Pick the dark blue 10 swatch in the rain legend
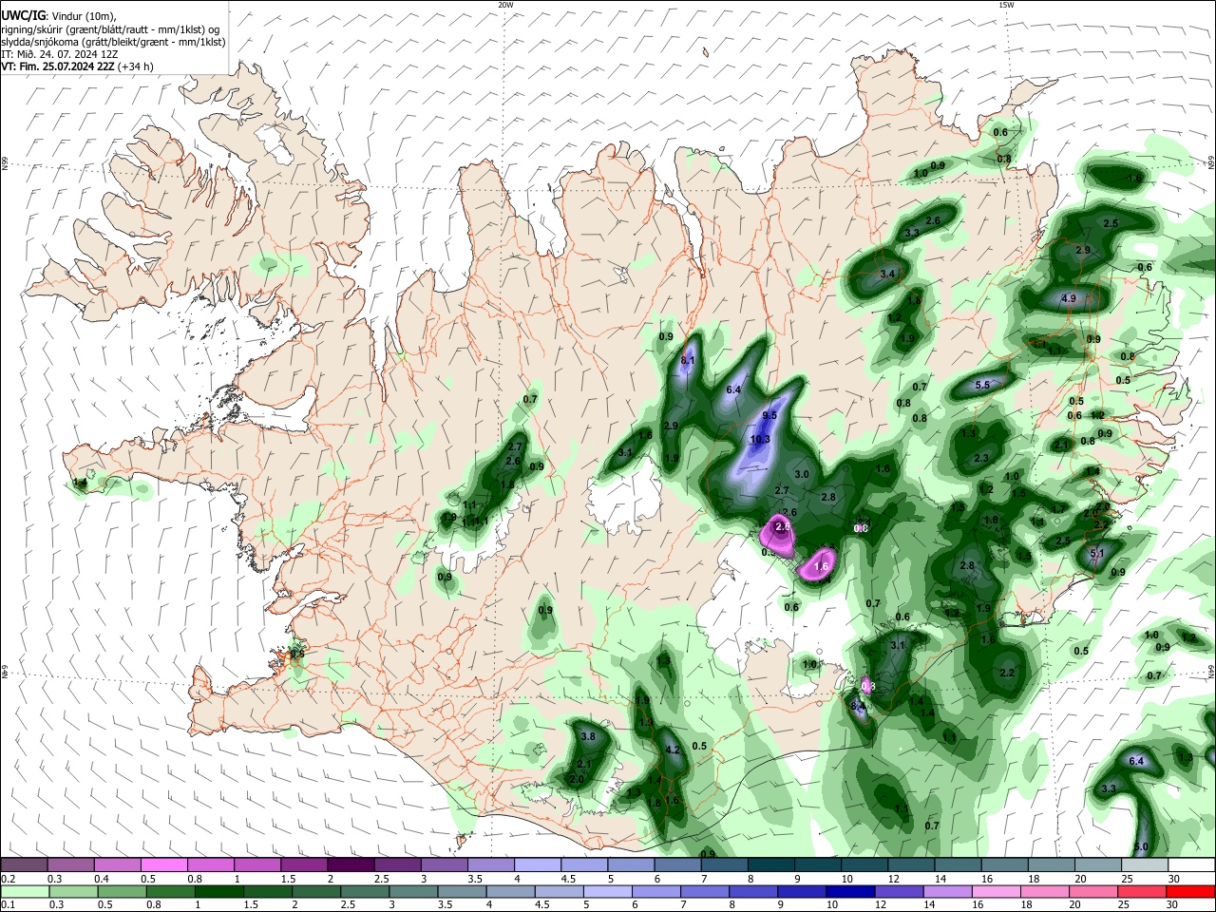1216x912 pixels. (849, 891)
